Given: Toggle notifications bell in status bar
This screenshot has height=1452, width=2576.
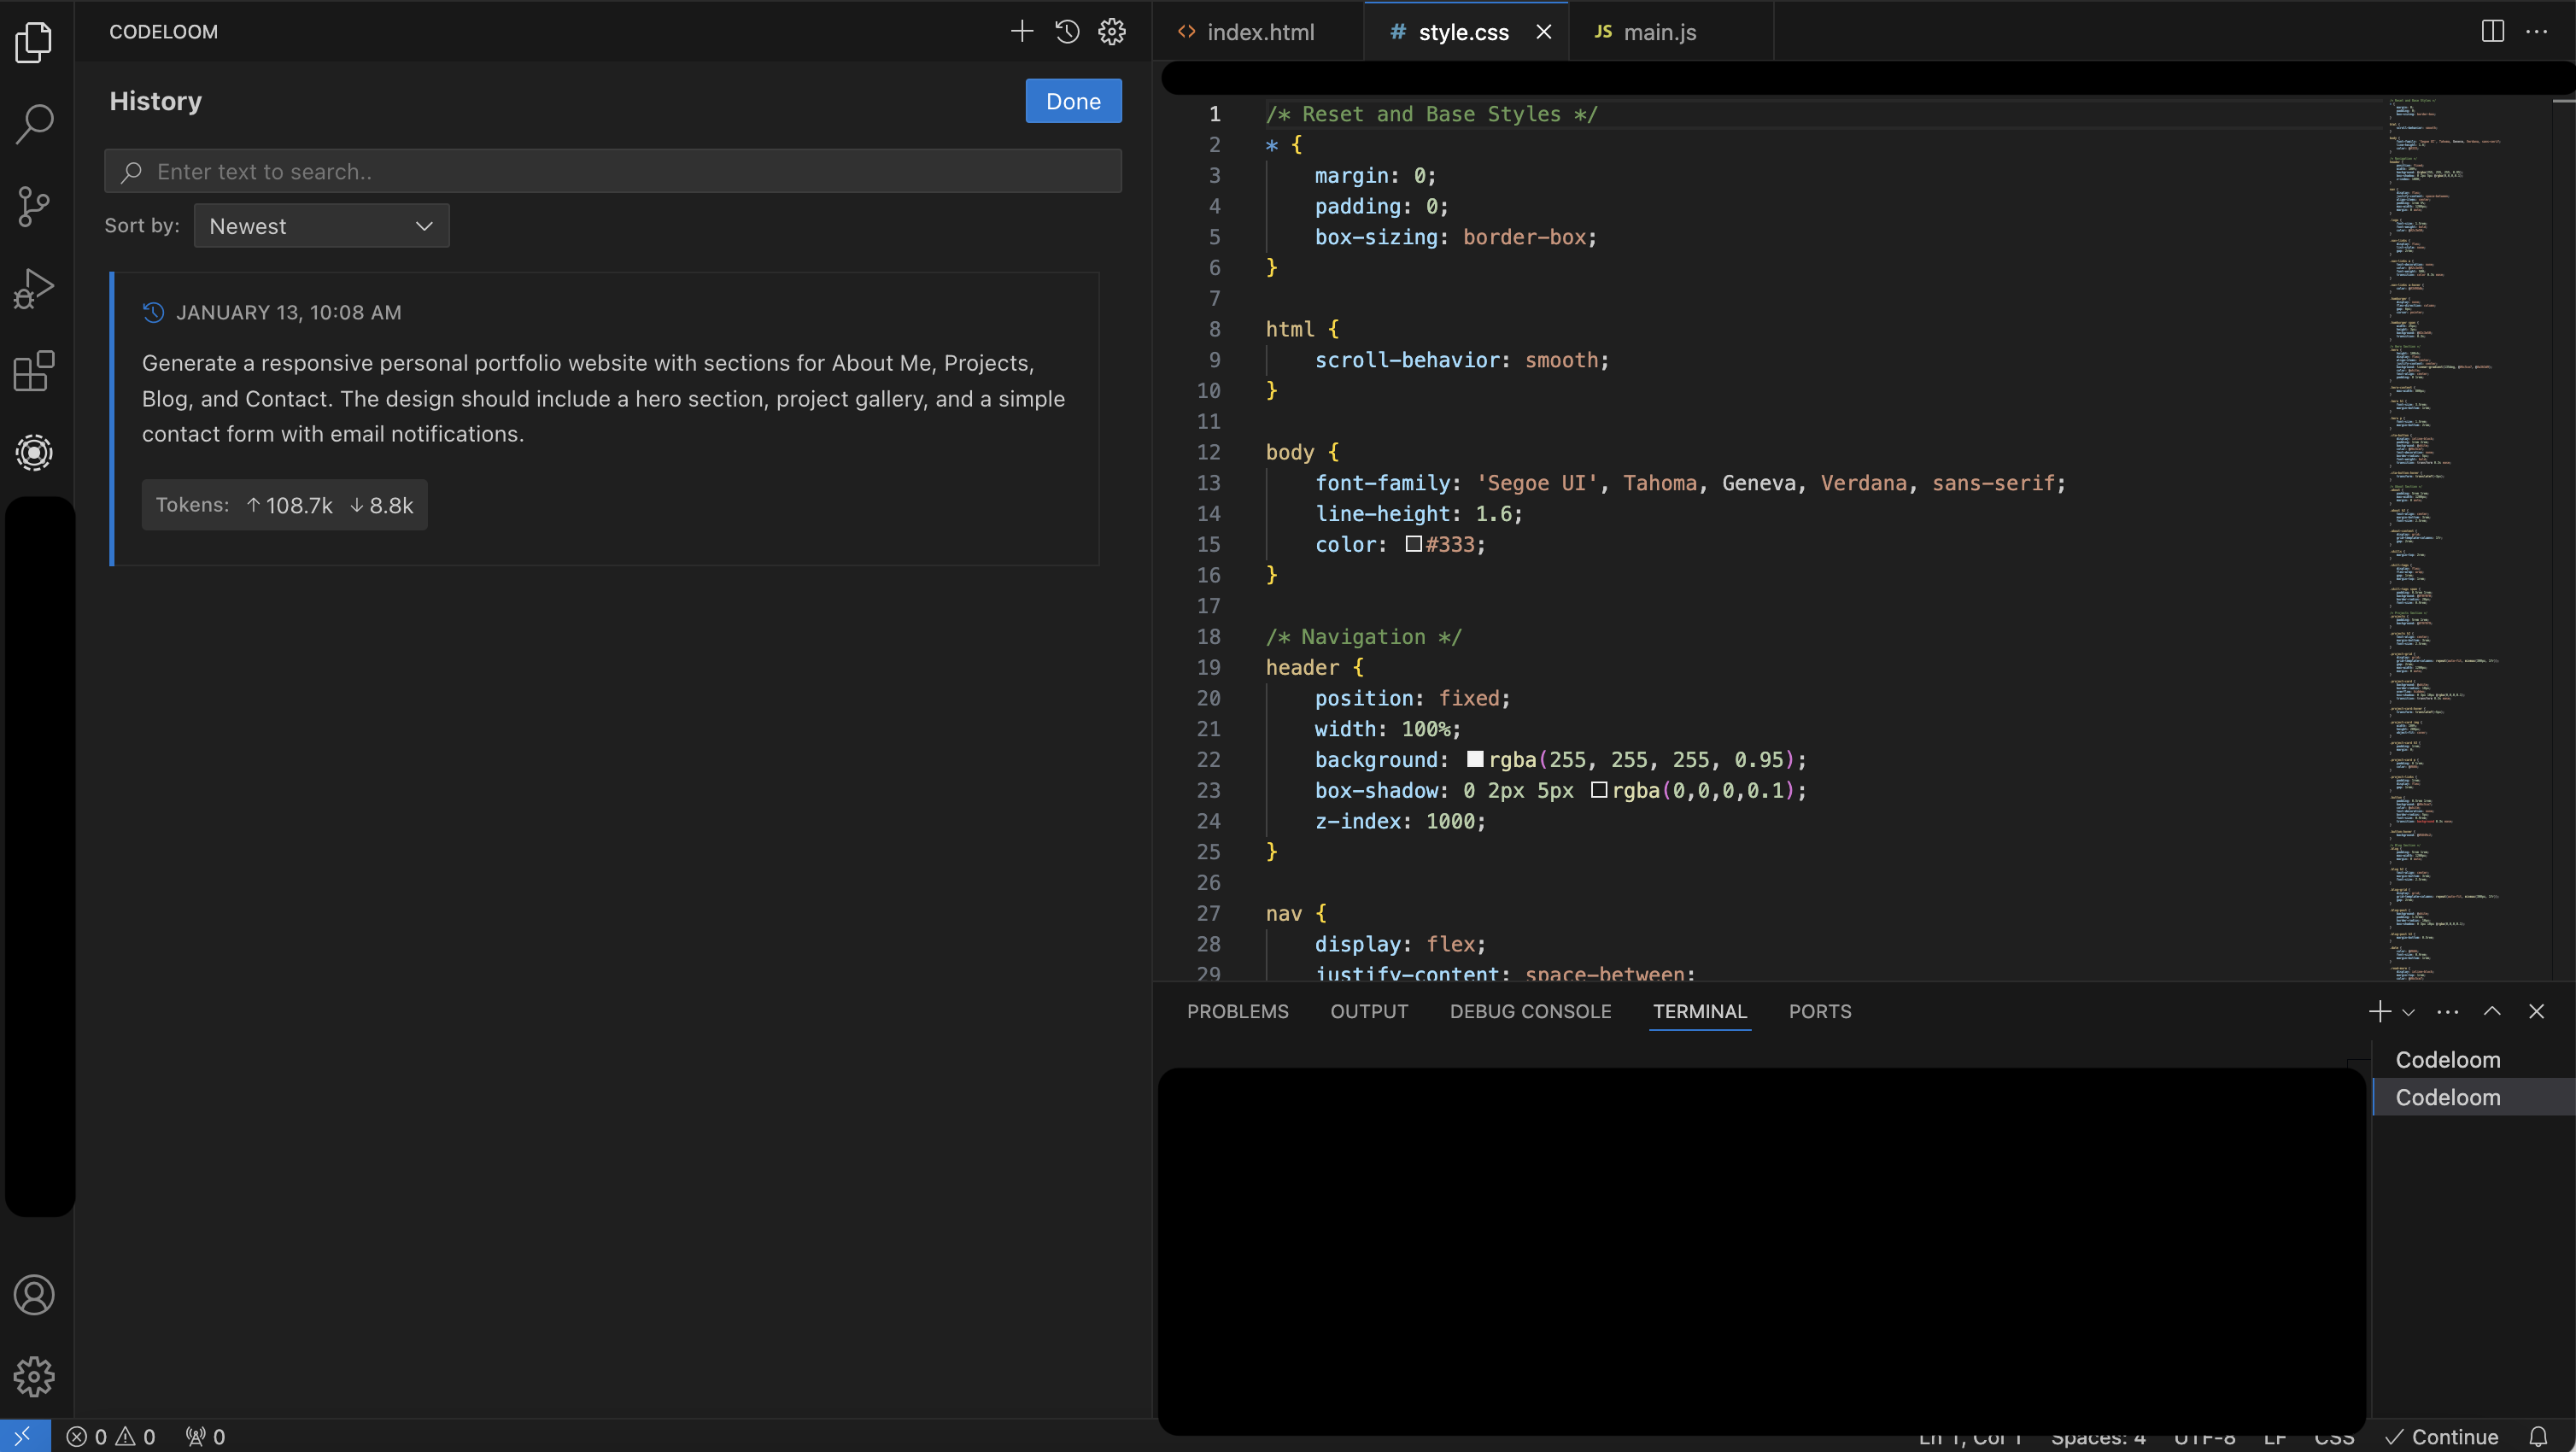Looking at the screenshot, I should tap(2538, 1437).
